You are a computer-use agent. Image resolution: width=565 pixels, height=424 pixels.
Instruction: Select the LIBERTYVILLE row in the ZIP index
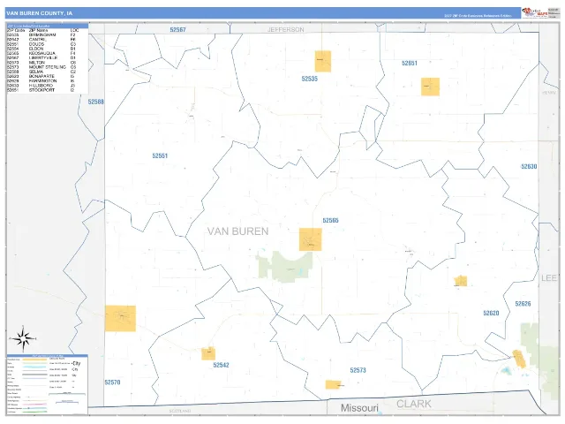[42, 57]
